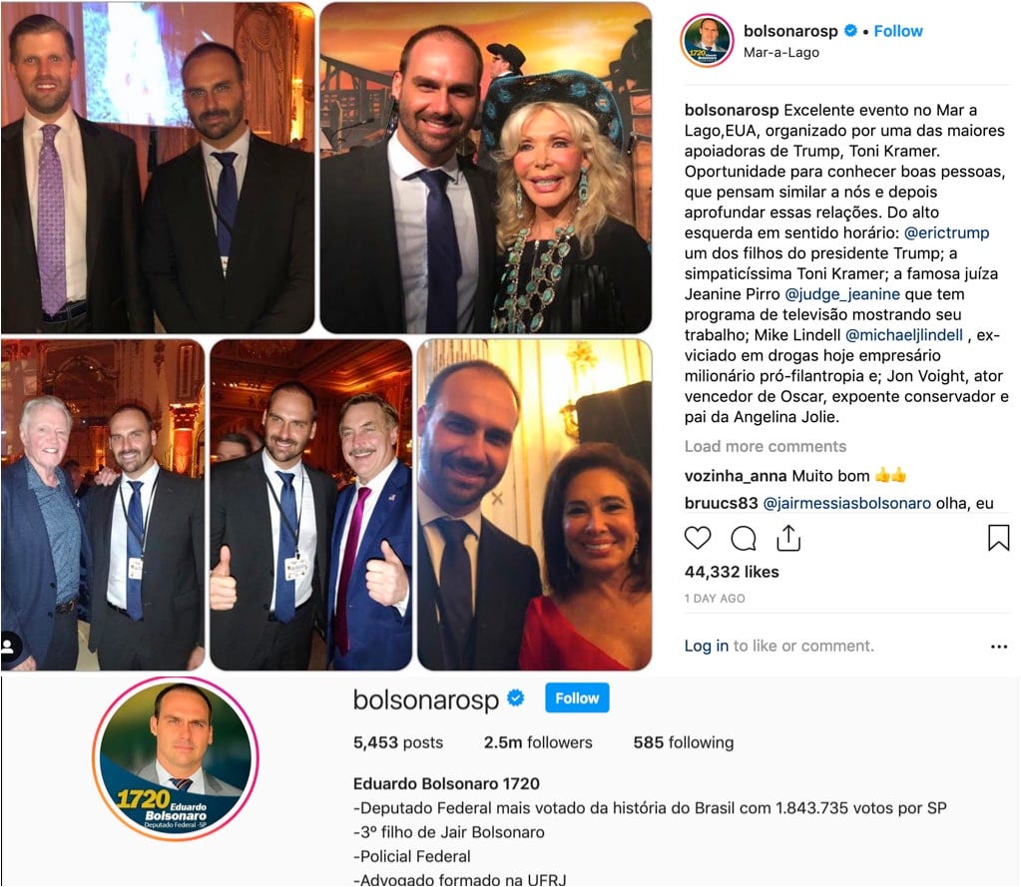This screenshot has width=1021, height=887.
Task: Open bolsonarosp avatar in post header
Action: click(707, 40)
